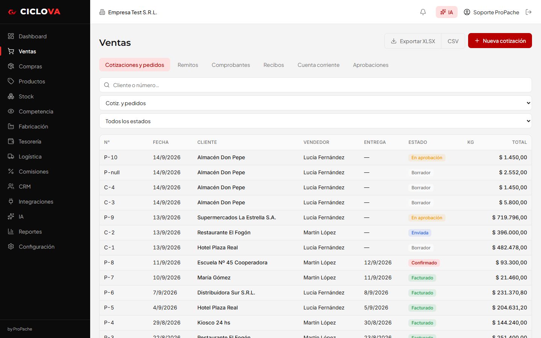
Task: Click the TOTAL column header
Action: tap(520, 142)
